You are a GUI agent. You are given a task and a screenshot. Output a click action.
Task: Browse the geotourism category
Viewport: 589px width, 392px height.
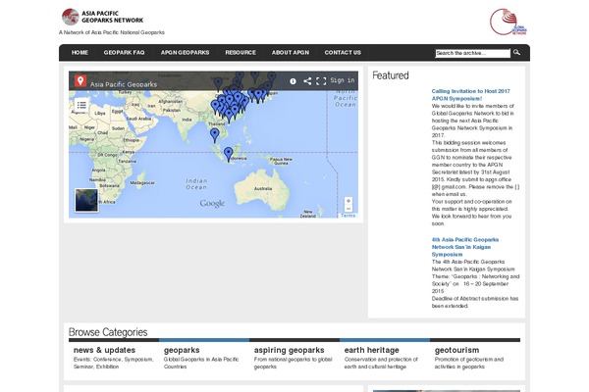click(456, 350)
